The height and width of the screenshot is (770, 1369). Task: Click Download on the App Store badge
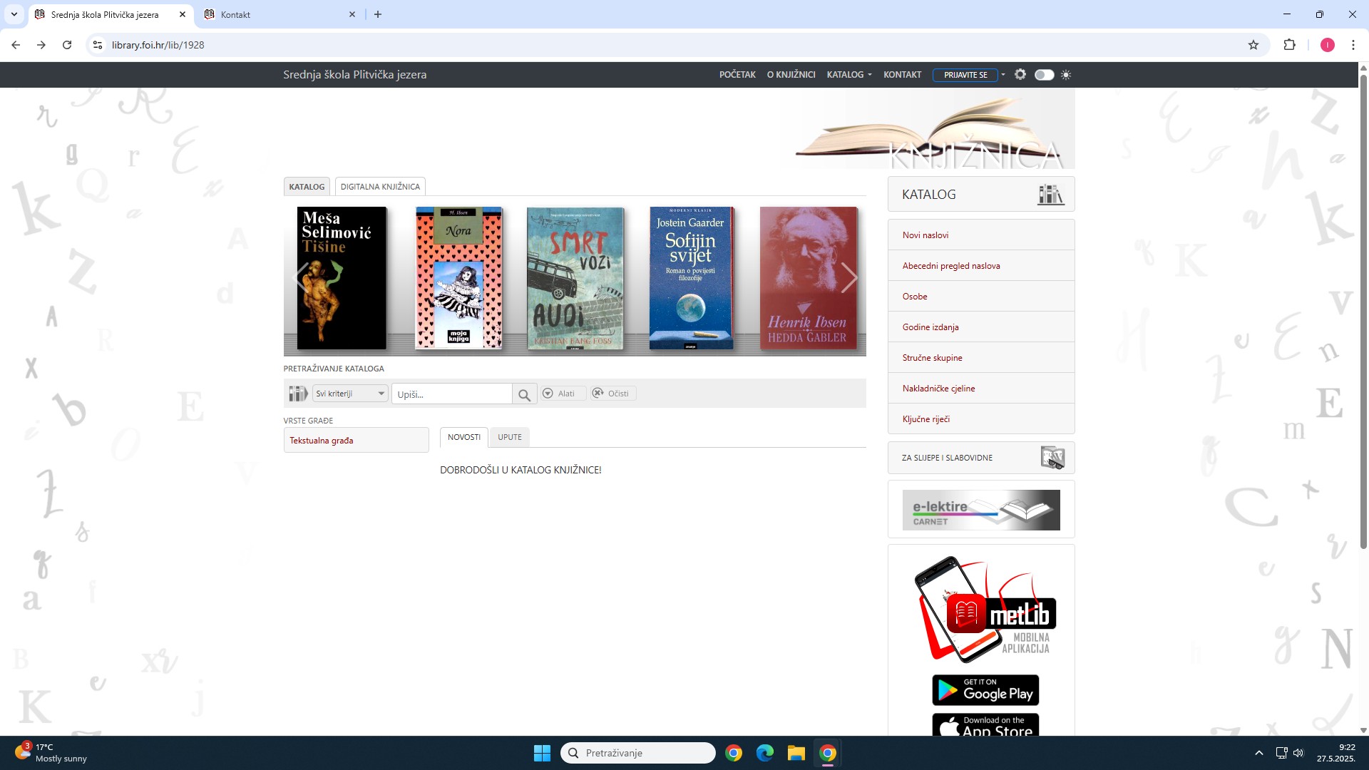(x=985, y=724)
